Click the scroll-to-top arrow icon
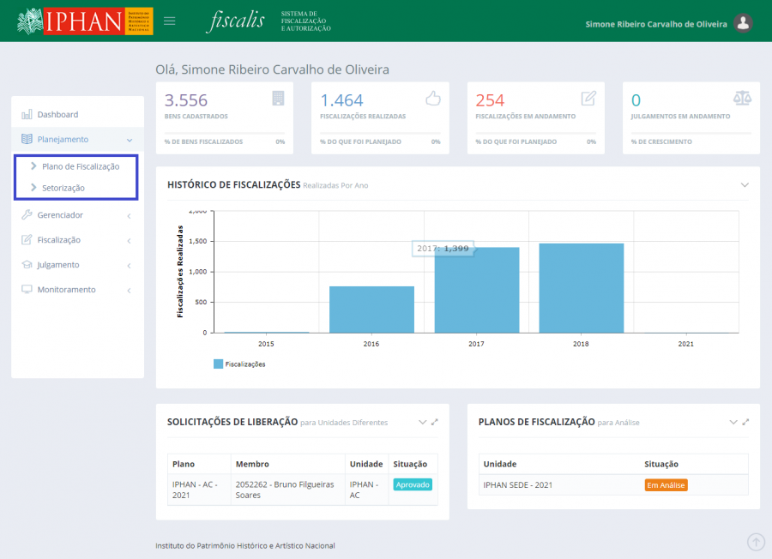This screenshot has height=559, width=772. 756,541
